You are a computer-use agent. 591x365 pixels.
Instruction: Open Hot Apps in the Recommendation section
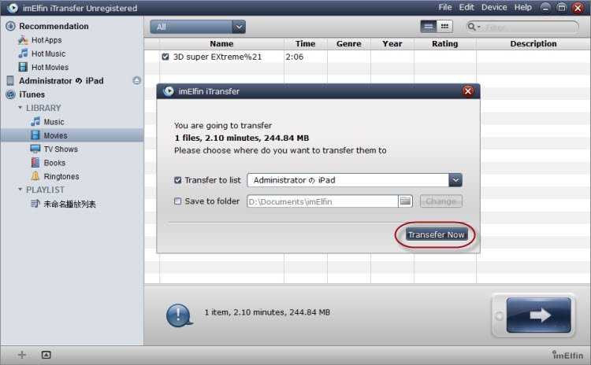[46, 40]
